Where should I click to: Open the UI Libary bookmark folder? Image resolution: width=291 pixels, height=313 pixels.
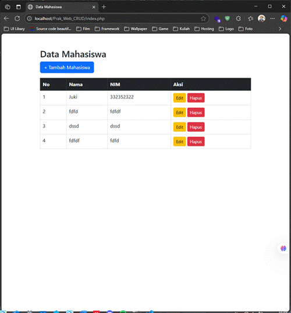15,29
